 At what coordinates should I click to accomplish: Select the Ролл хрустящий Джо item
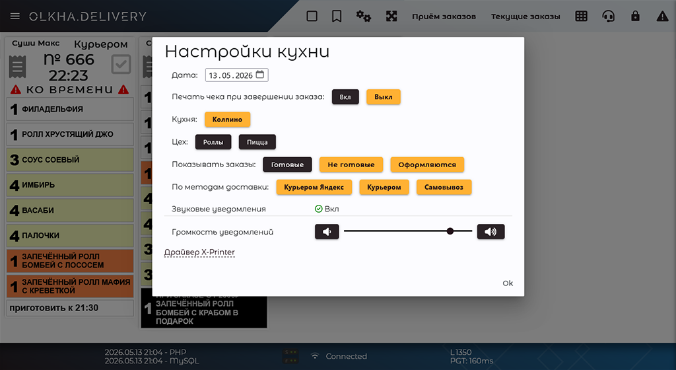tap(70, 135)
